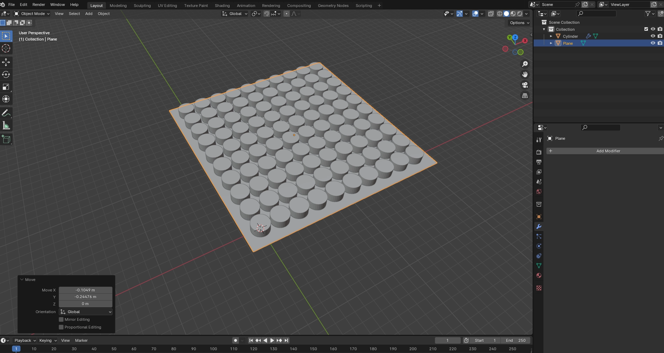The width and height of the screenshot is (664, 353).
Task: Activate the Annotate tool
Action: (6, 113)
